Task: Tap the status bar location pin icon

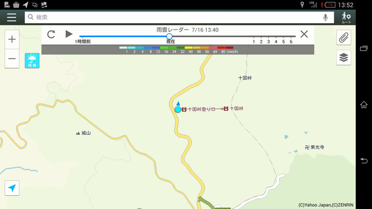Action: point(302,5)
